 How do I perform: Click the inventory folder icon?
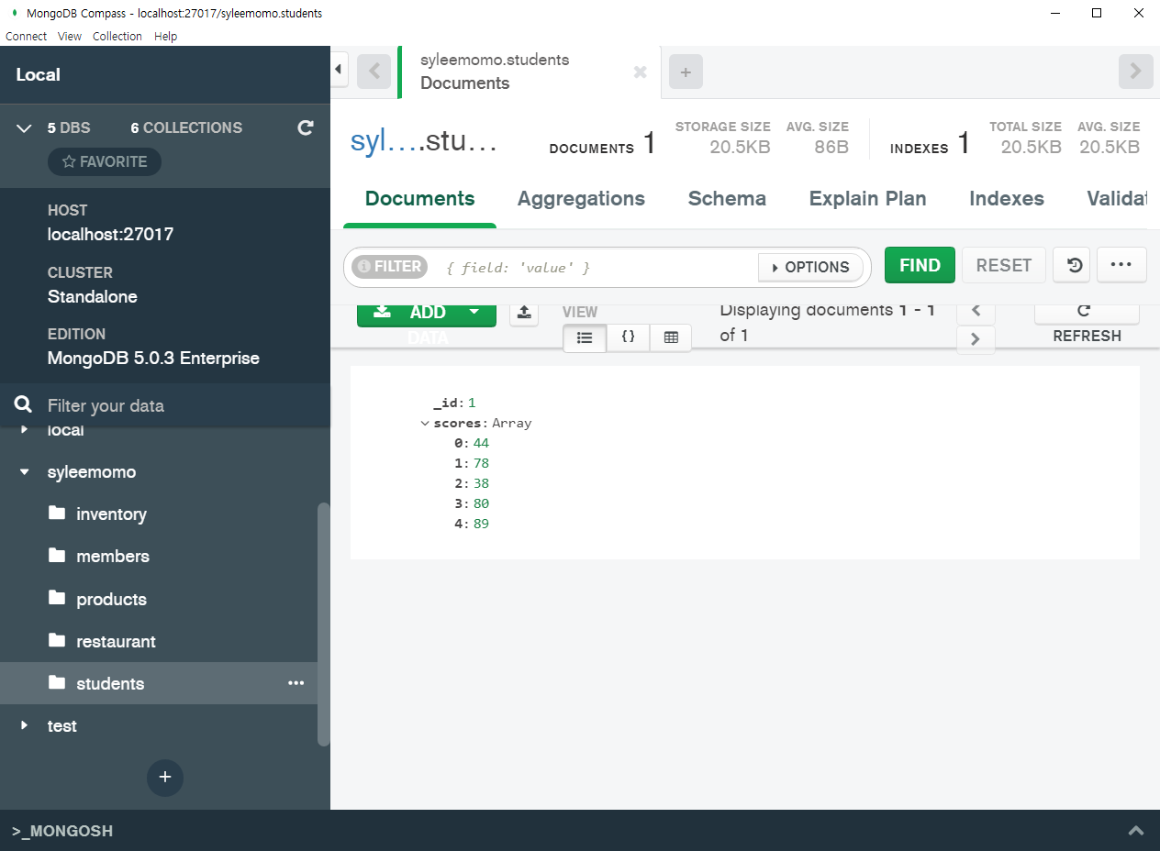57,513
